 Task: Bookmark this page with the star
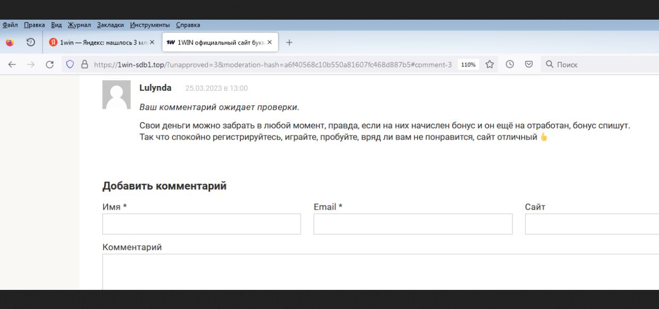pos(490,65)
